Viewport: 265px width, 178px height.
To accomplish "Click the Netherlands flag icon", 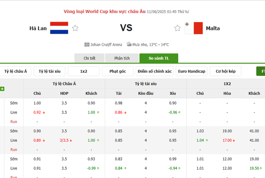I will tap(59, 28).
